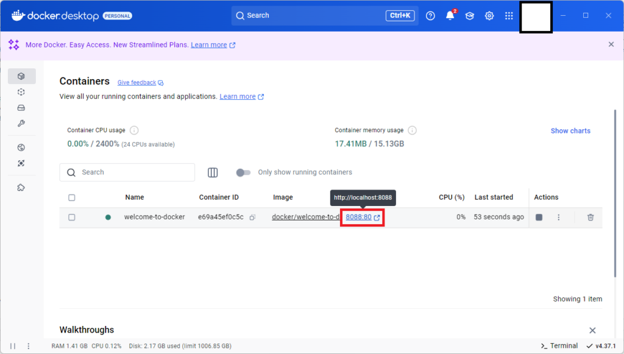Tick the welcome-to-docker row checkbox
624x354 pixels.
72,217
